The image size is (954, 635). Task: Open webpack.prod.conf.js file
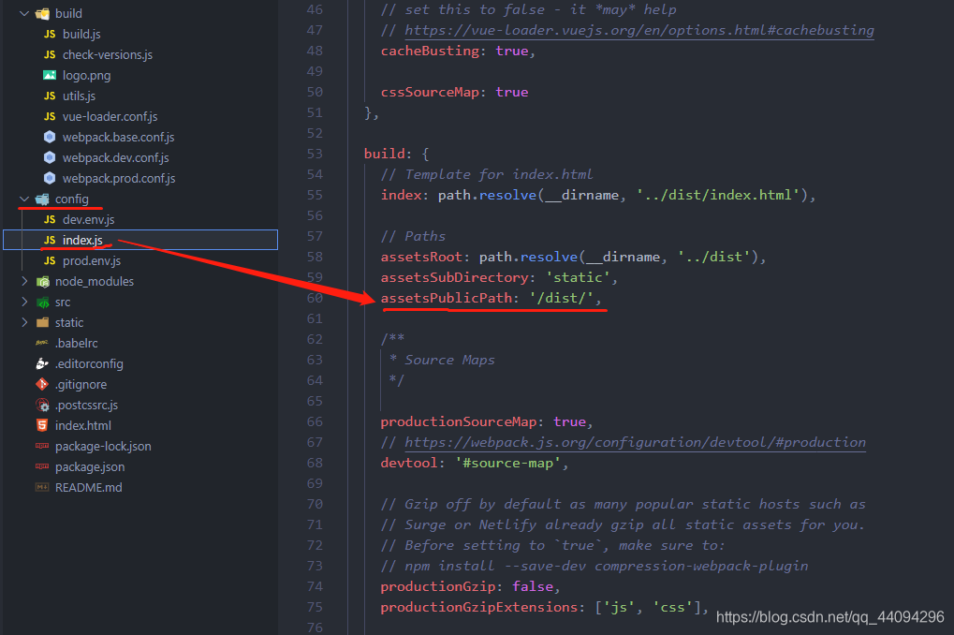click(x=119, y=178)
